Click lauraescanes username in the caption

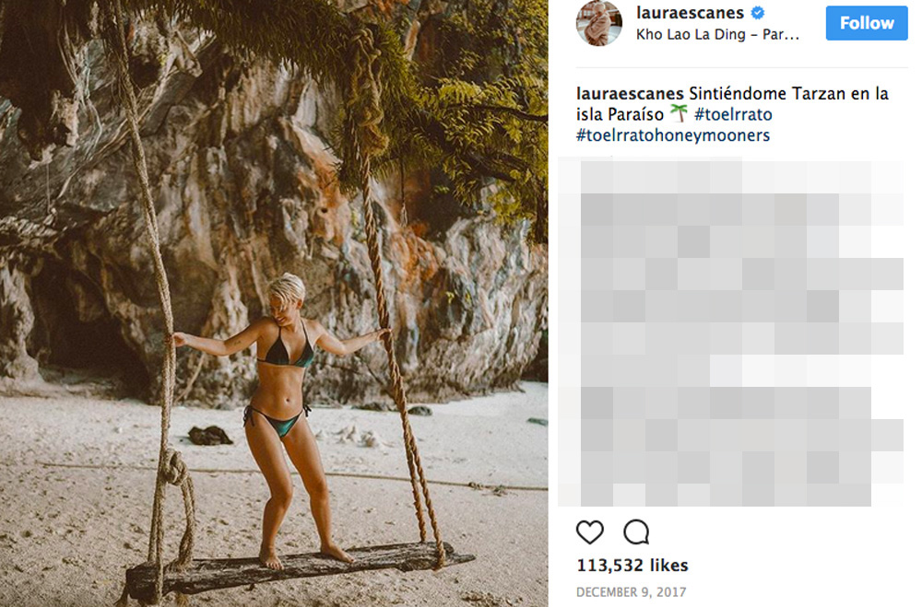click(630, 94)
